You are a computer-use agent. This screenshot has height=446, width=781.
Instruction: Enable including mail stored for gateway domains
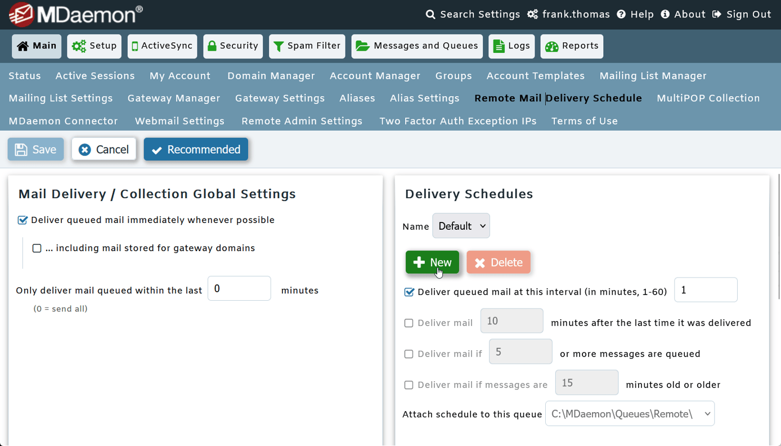[37, 248]
